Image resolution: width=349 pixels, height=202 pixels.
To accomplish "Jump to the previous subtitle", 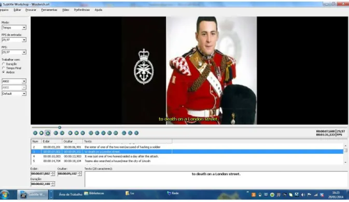I will tap(56, 133).
